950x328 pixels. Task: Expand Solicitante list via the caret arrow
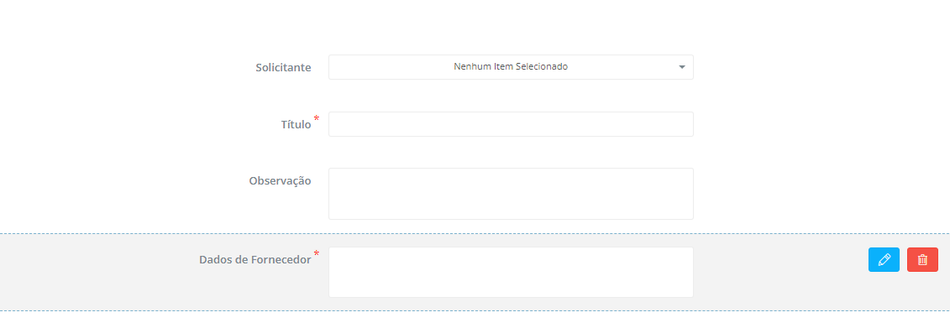tap(681, 67)
